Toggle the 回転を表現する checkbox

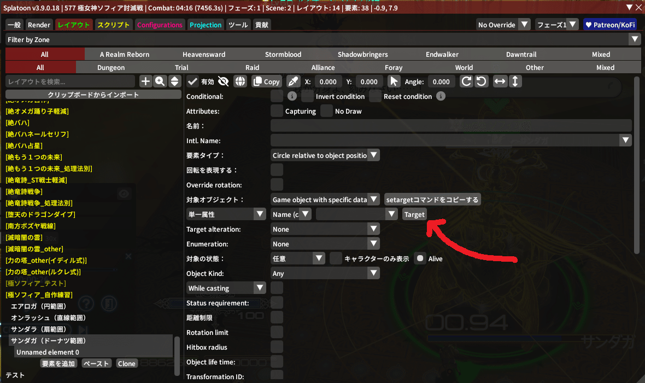point(277,170)
